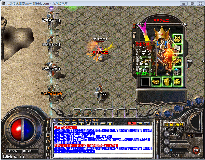Open the 表情 (emotes) tab
The width and height of the screenshot is (205, 160).
88,120
